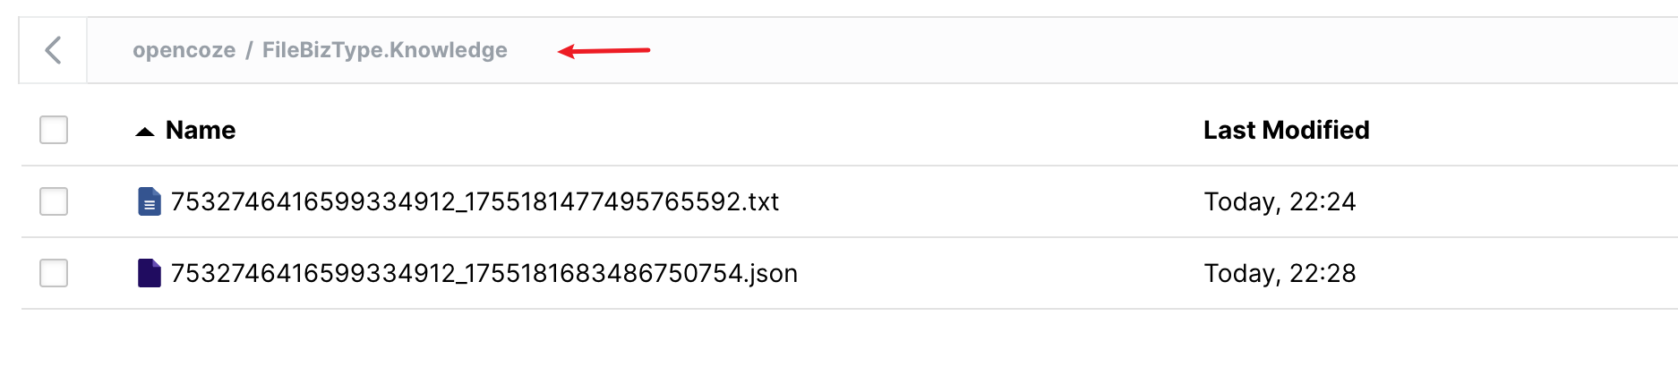Click the slash separator in the breadcrumb

249,50
